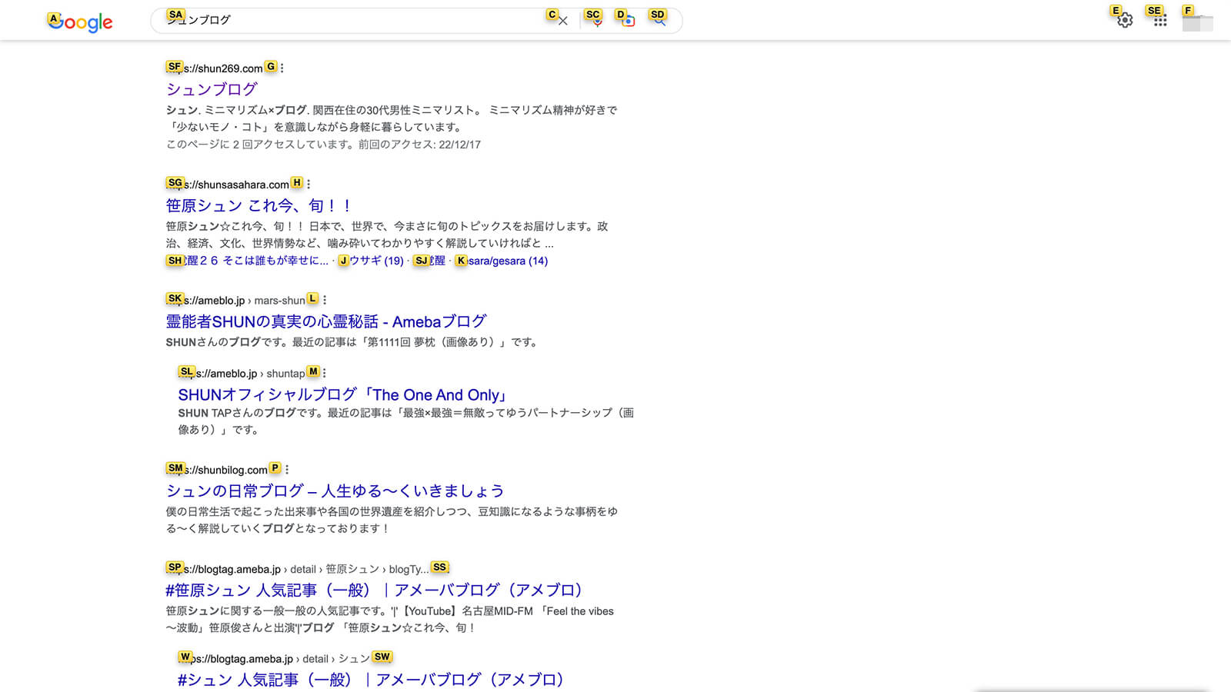Open options menu for ameblo.jp shuntap result
The width and height of the screenshot is (1231, 692).
click(325, 373)
